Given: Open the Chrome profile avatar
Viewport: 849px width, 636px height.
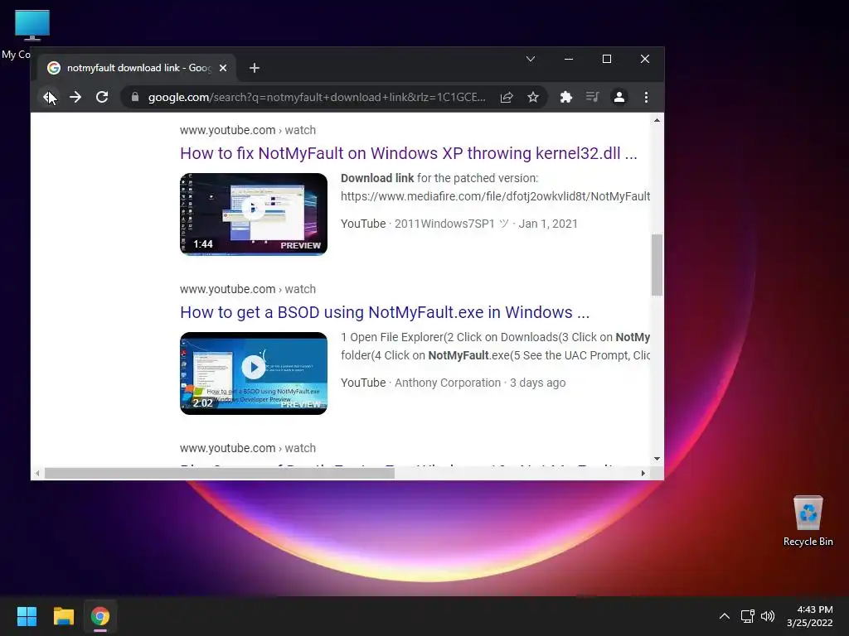Looking at the screenshot, I should pos(619,98).
